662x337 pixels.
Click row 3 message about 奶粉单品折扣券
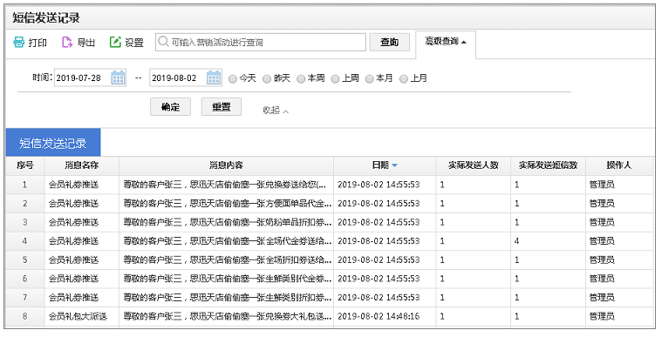pos(226,222)
